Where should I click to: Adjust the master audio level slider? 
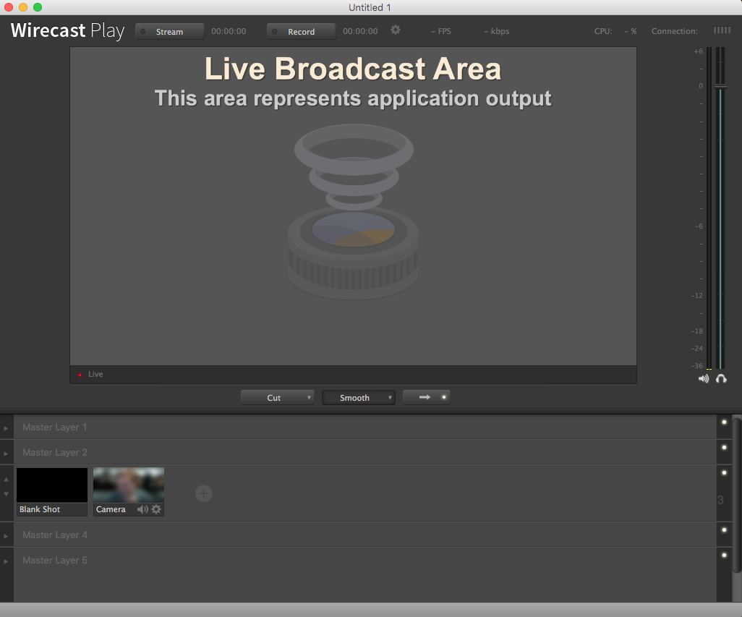(x=721, y=87)
